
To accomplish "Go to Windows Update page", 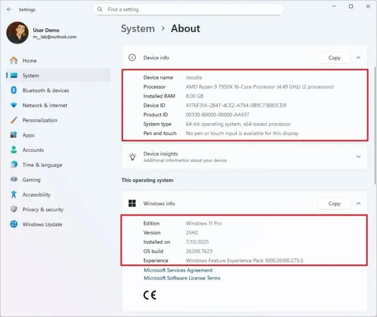I will click(58, 224).
